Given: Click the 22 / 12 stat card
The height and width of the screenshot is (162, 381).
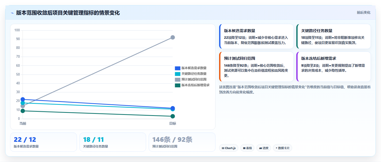Looking at the screenshot, I should point(44,142).
